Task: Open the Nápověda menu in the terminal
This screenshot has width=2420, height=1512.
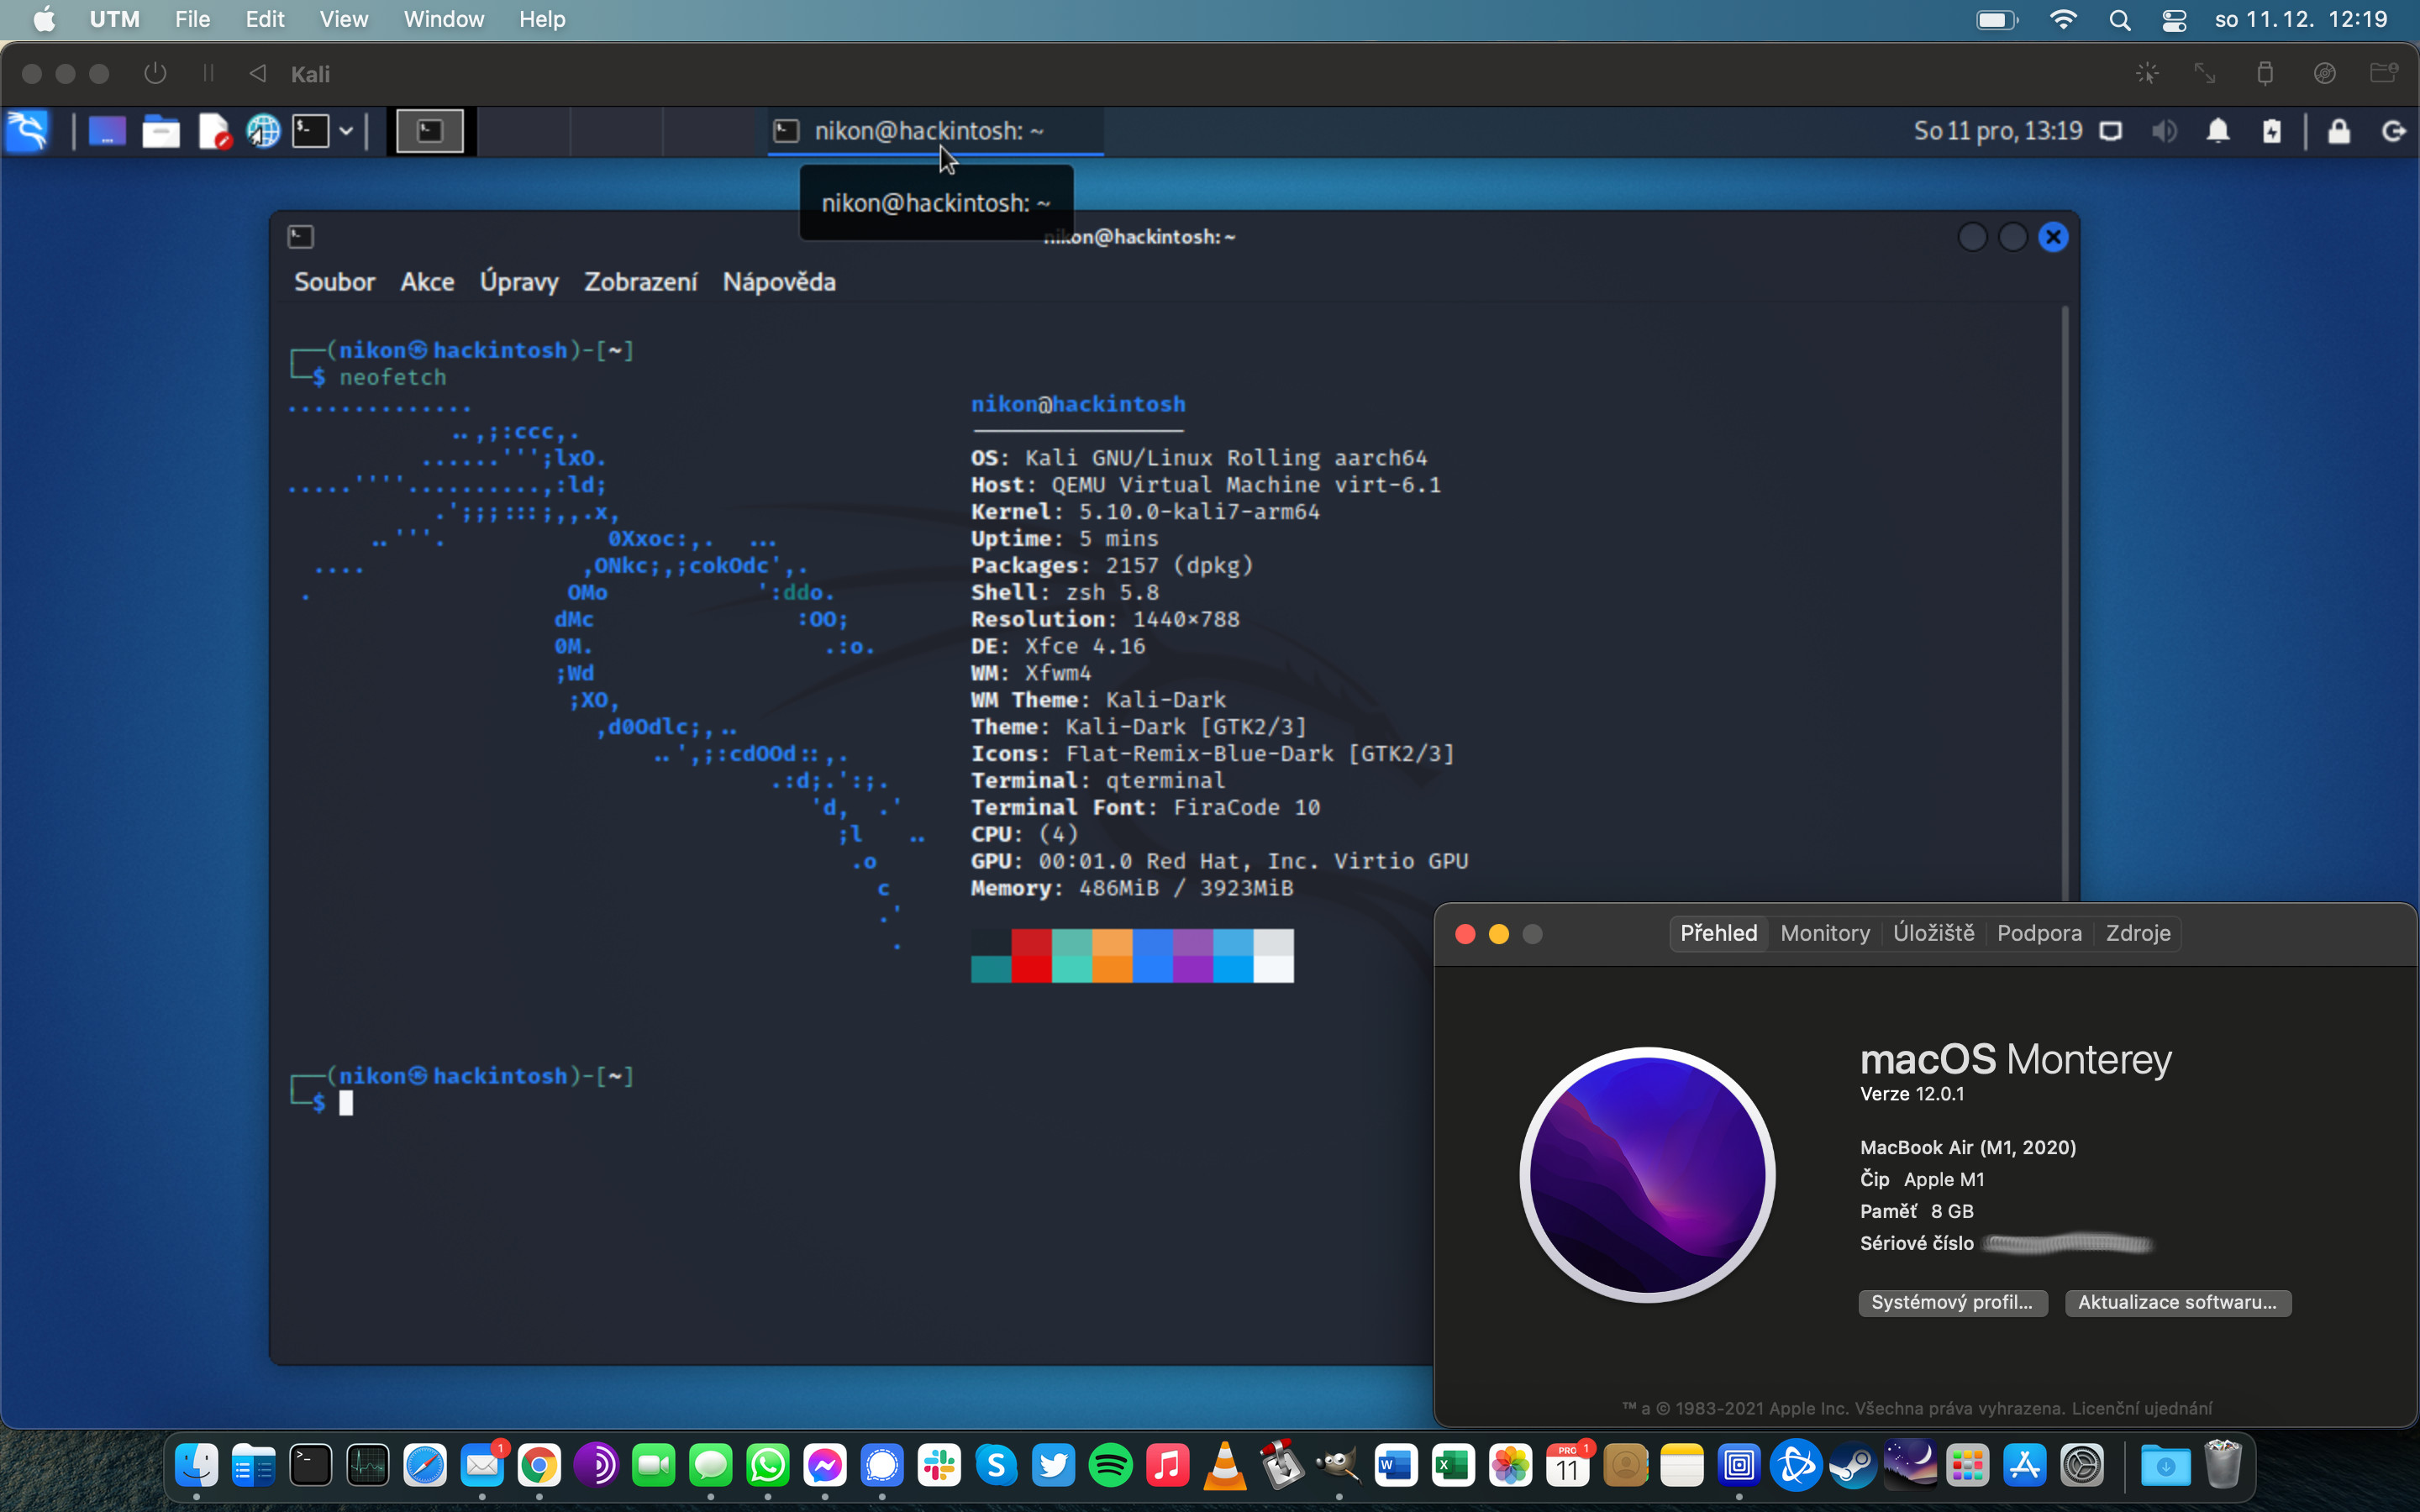Action: (779, 282)
